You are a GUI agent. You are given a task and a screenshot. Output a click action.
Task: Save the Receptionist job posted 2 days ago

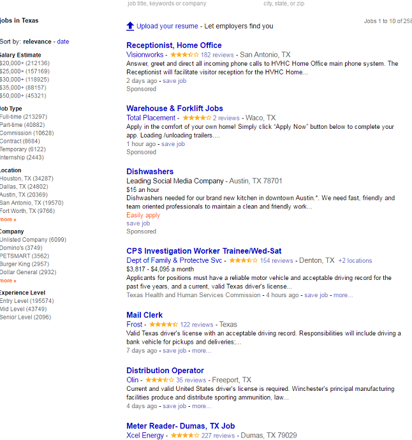(x=175, y=81)
